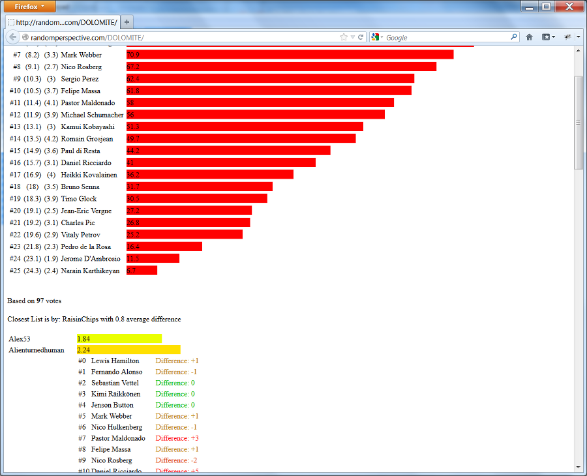Click 'Sebastian Vettel' in the lower list
Screen dimensions: 587x476
point(115,383)
